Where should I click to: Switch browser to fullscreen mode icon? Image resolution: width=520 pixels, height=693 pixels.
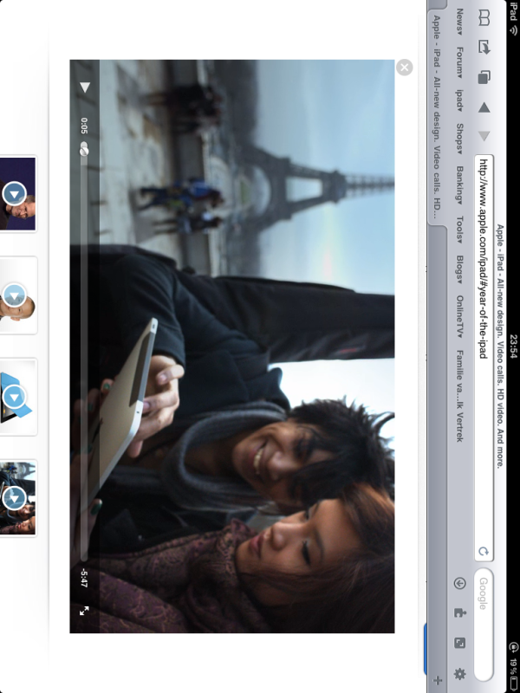pyautogui.click(x=460, y=643)
